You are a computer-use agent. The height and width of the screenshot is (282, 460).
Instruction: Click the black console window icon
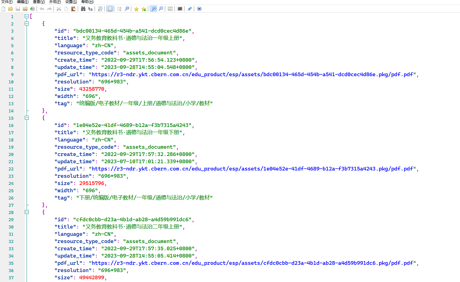tap(180, 9)
